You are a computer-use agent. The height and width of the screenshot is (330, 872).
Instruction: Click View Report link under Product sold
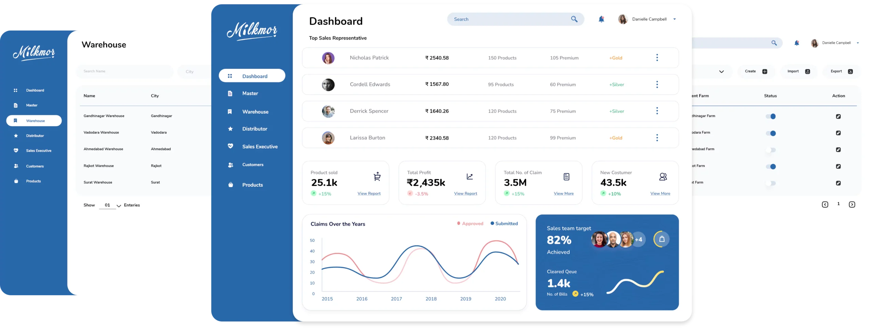tap(369, 194)
